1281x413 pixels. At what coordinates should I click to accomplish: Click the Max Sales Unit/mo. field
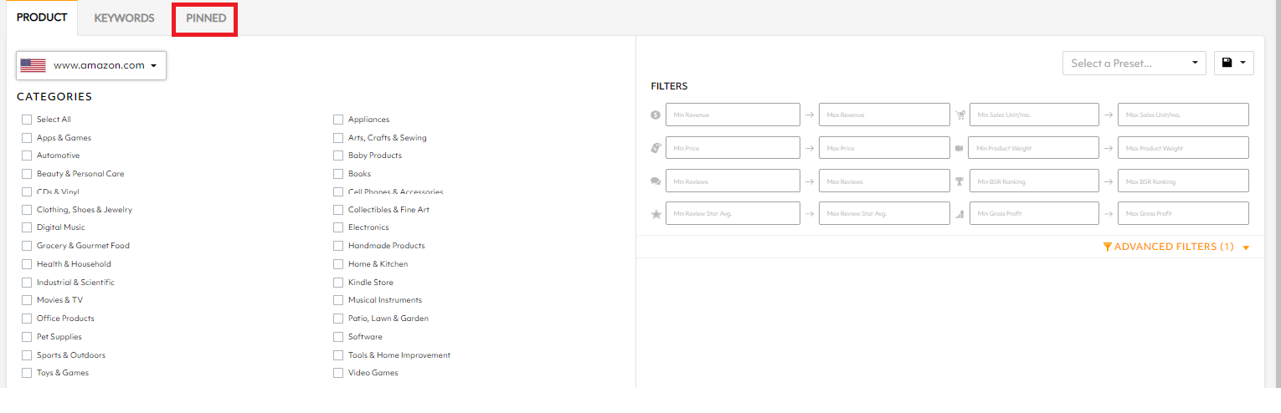click(x=1183, y=115)
